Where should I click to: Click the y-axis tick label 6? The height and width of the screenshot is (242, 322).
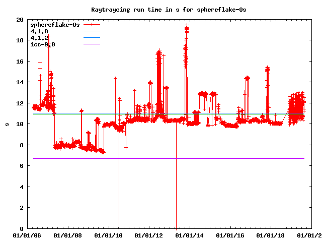[x=21, y=166]
